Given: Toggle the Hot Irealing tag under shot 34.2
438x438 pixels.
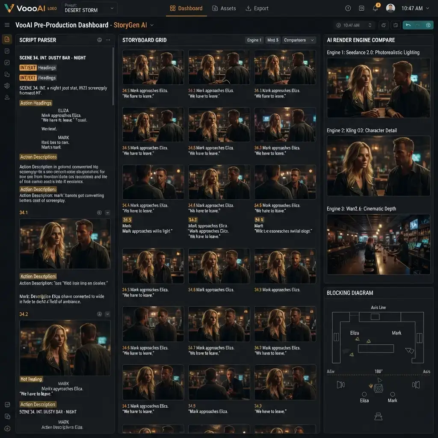Looking at the screenshot, I should 31,379.
